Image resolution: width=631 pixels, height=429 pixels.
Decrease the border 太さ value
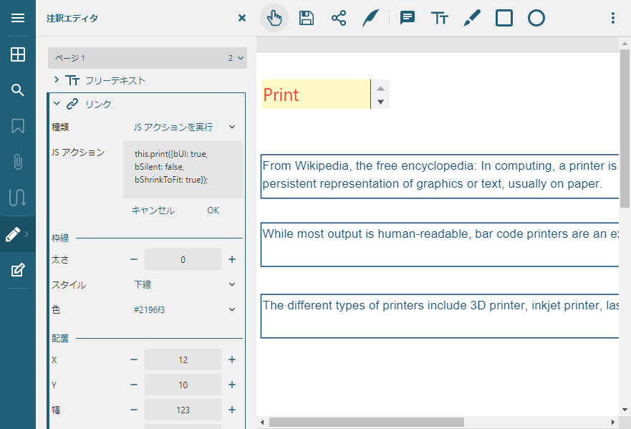134,259
